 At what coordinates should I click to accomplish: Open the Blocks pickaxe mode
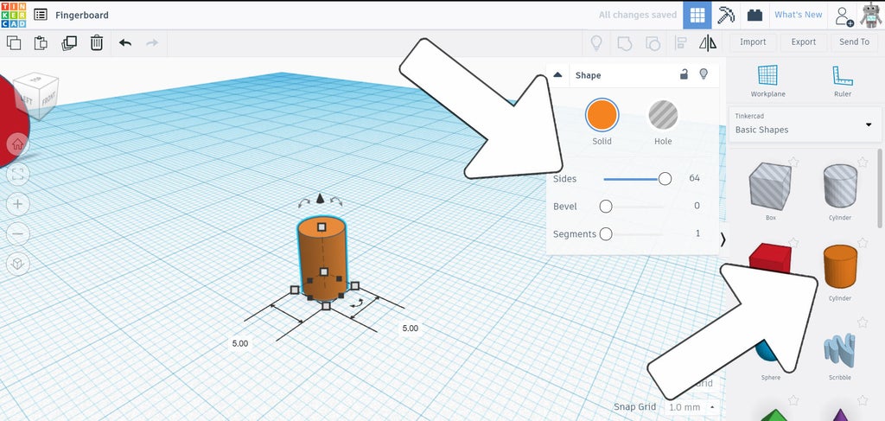[x=726, y=16]
